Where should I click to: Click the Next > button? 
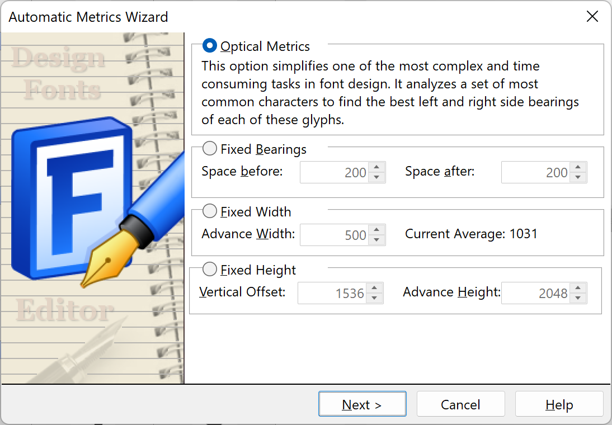coord(362,404)
